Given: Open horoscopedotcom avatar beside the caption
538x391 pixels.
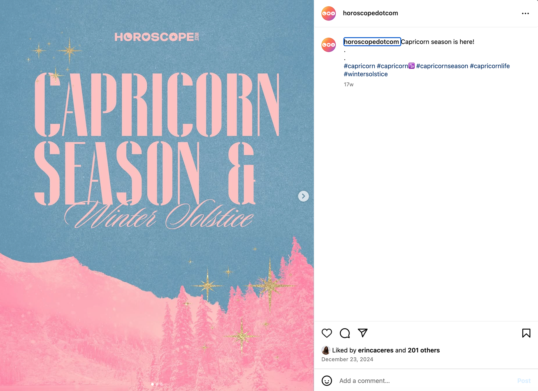Looking at the screenshot, I should click(x=329, y=45).
